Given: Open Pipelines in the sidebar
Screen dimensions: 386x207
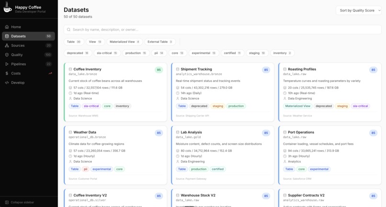Looking at the screenshot, I should (28, 64).
